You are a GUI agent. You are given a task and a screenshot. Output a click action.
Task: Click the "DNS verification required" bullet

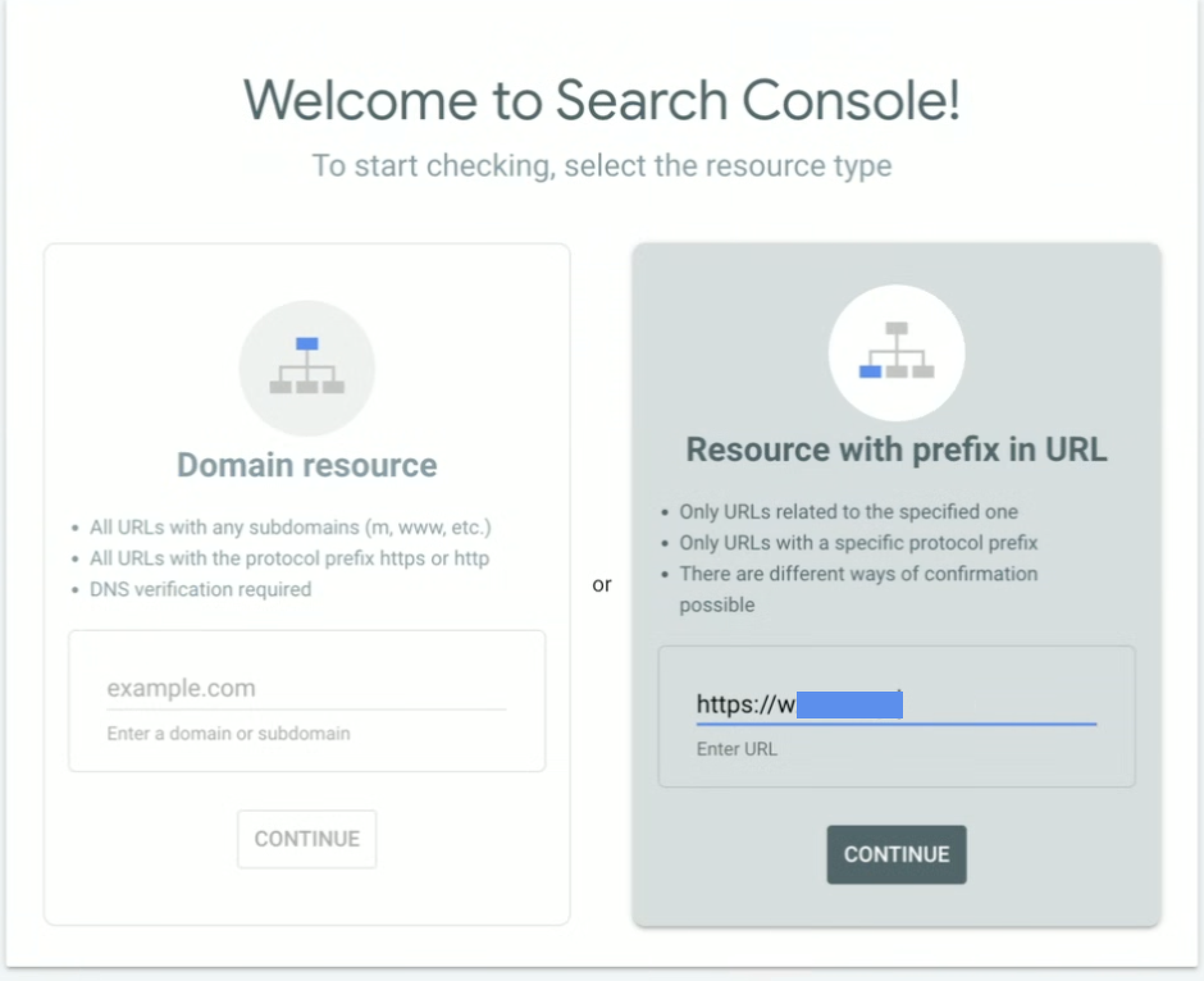pyautogui.click(x=200, y=589)
